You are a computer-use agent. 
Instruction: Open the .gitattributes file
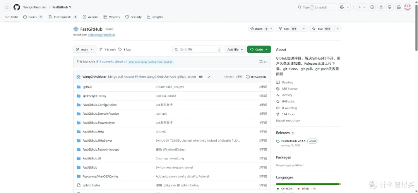tap(91, 185)
